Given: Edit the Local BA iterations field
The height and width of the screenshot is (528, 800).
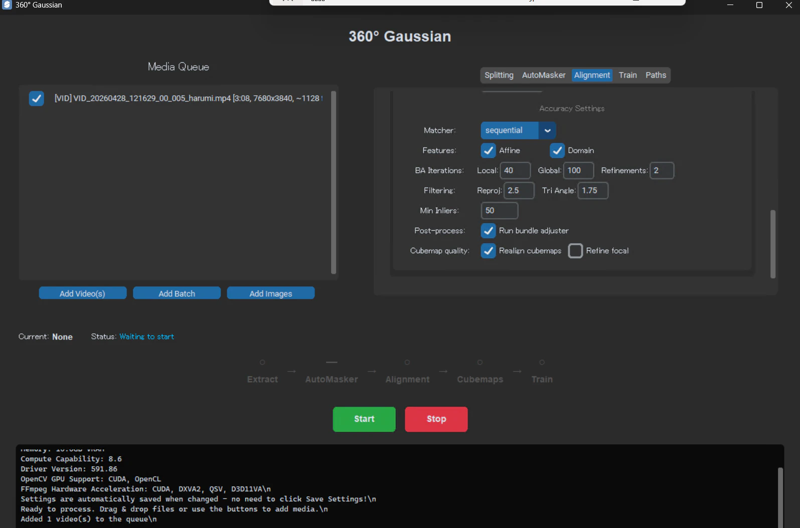Looking at the screenshot, I should coord(515,170).
